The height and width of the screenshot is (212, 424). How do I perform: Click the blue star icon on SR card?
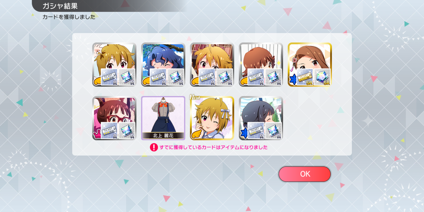click(x=293, y=80)
